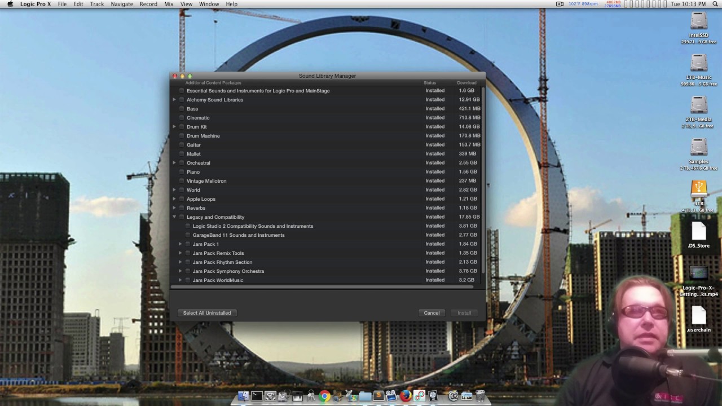Open the satellite dish app in Dock
The image size is (722, 406).
click(351, 396)
